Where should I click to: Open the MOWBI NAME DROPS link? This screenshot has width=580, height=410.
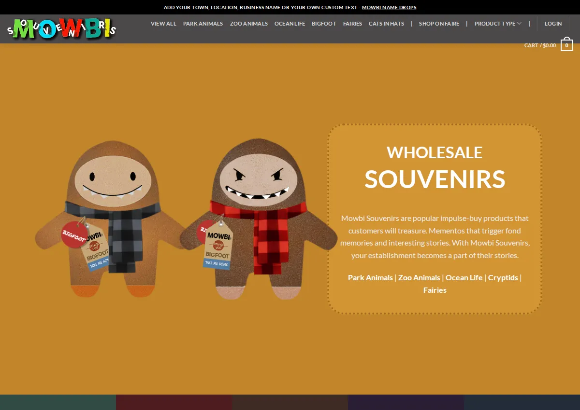[389, 7]
